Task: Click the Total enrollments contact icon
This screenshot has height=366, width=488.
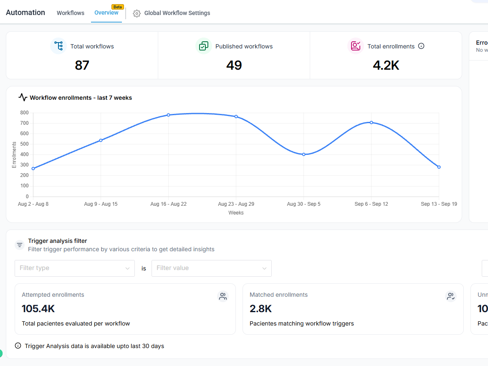Action: pyautogui.click(x=355, y=46)
